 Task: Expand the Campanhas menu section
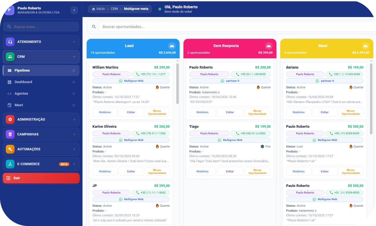(74, 134)
